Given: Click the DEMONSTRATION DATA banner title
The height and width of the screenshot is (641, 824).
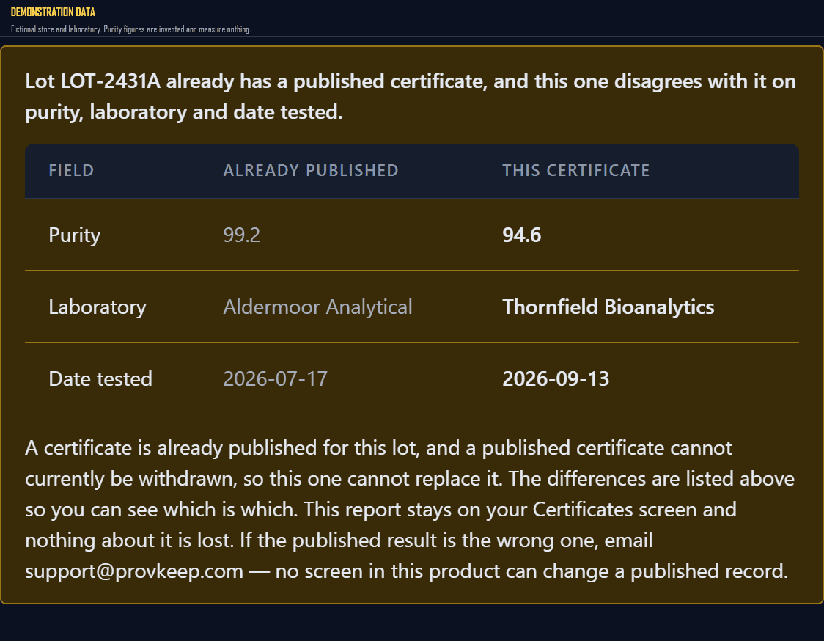Looking at the screenshot, I should tap(53, 12).
